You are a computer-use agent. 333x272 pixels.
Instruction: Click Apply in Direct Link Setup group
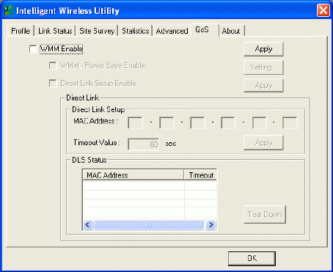point(263,143)
